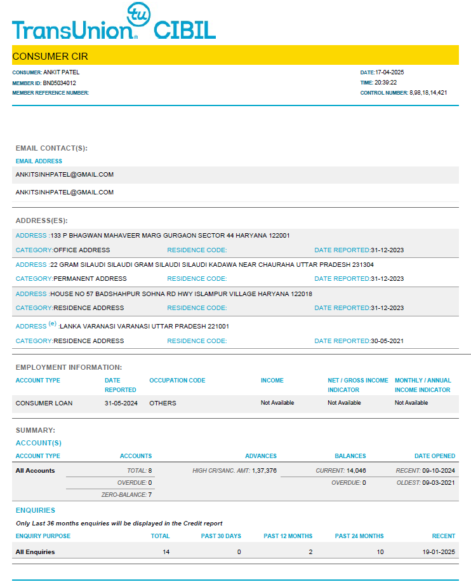Click NET / GROSS INCOME INDICATOR header
This screenshot has height=582, width=471.
(358, 385)
